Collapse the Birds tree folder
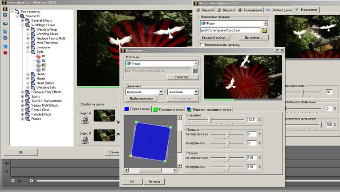Image resolution: width=340 pixels, height=192 pixels. (x=28, y=52)
